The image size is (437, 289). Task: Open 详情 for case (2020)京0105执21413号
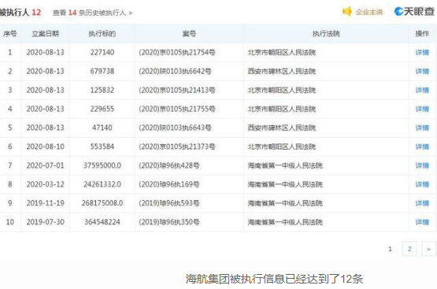tap(422, 90)
